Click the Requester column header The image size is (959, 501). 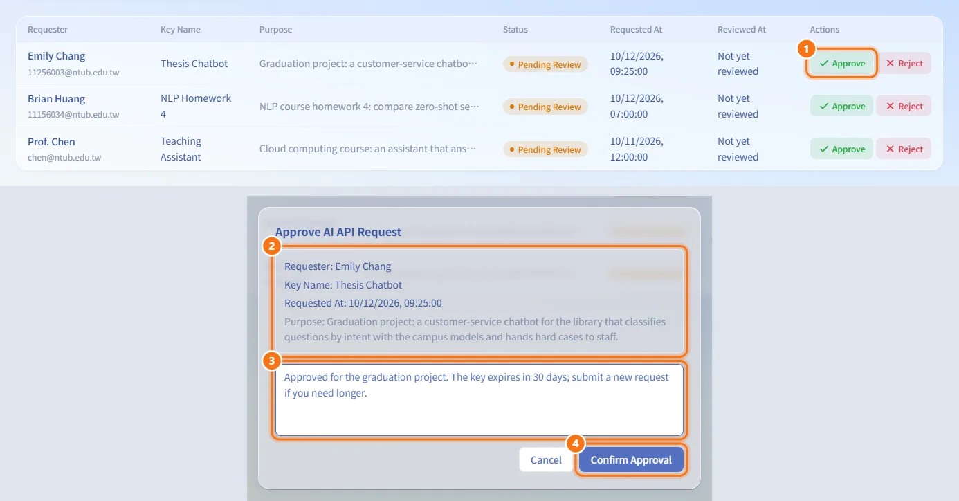[x=48, y=30]
